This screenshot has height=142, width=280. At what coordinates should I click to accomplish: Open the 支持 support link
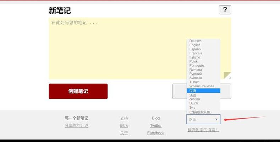[x=124, y=118]
